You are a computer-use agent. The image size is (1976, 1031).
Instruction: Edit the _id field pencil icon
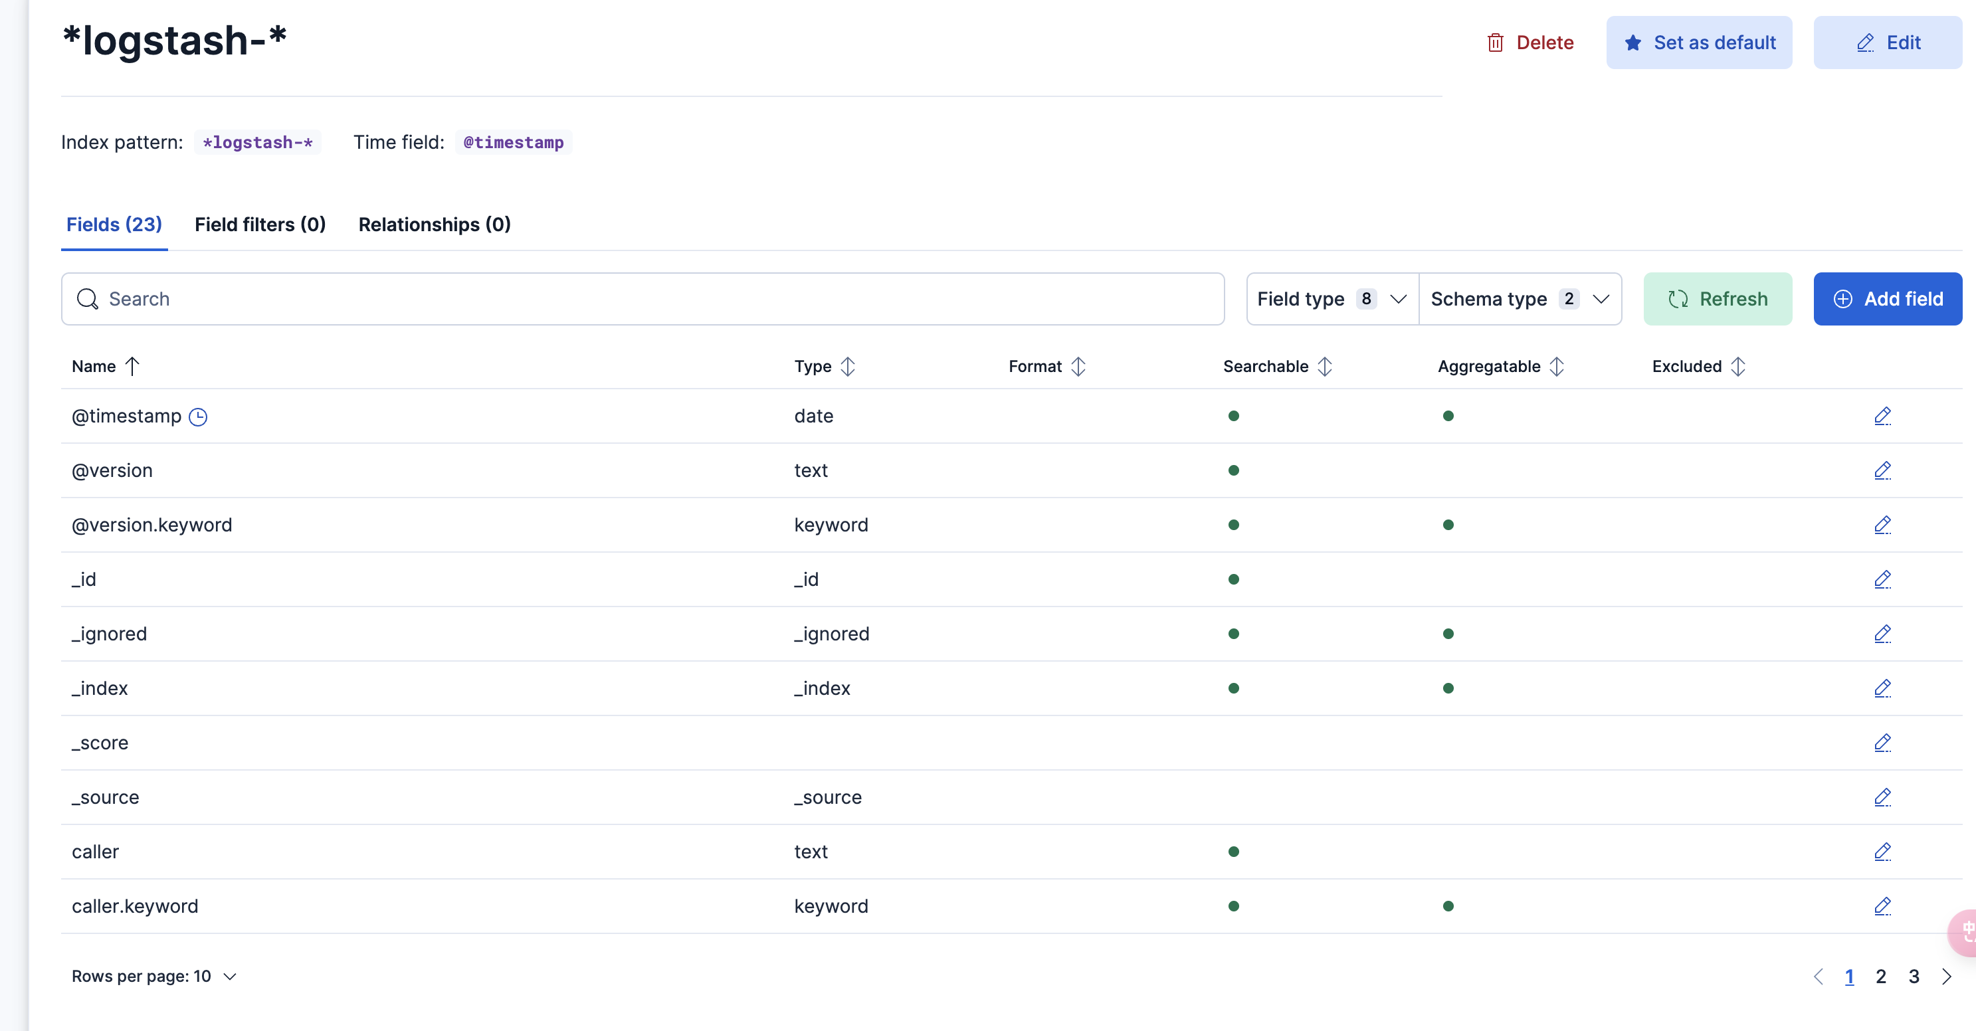tap(1882, 579)
